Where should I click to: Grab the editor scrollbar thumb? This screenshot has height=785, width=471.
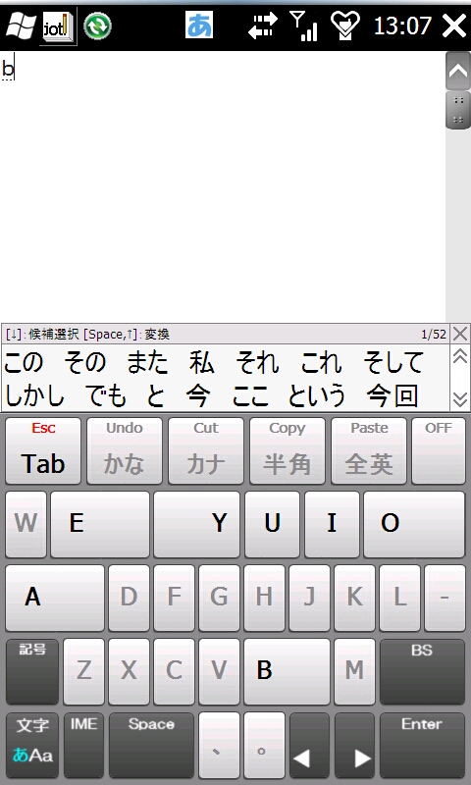pos(458,110)
